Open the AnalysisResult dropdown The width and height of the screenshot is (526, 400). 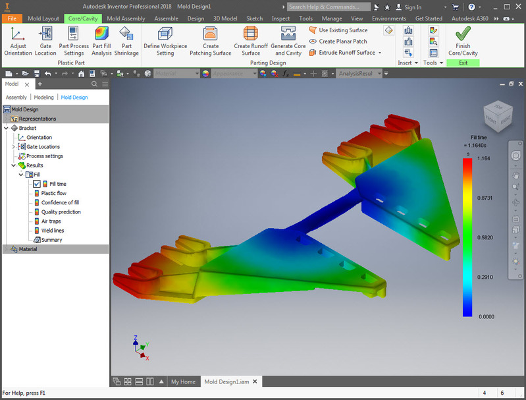[379, 74]
